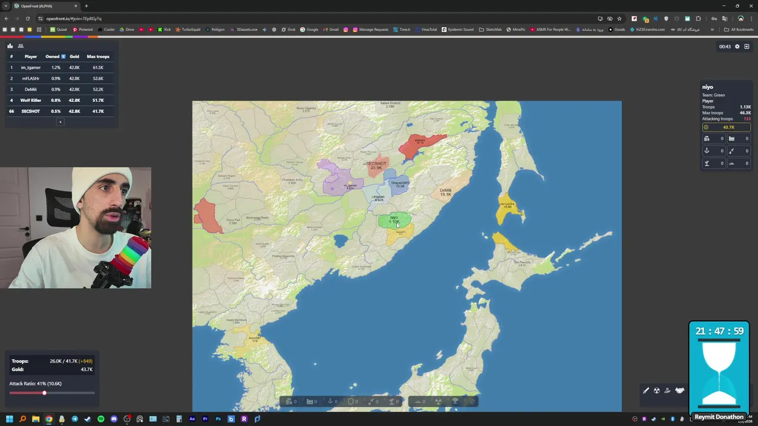Screen dimensions: 758x426
Task: Open the team leaderboard icon
Action: click(x=21, y=46)
